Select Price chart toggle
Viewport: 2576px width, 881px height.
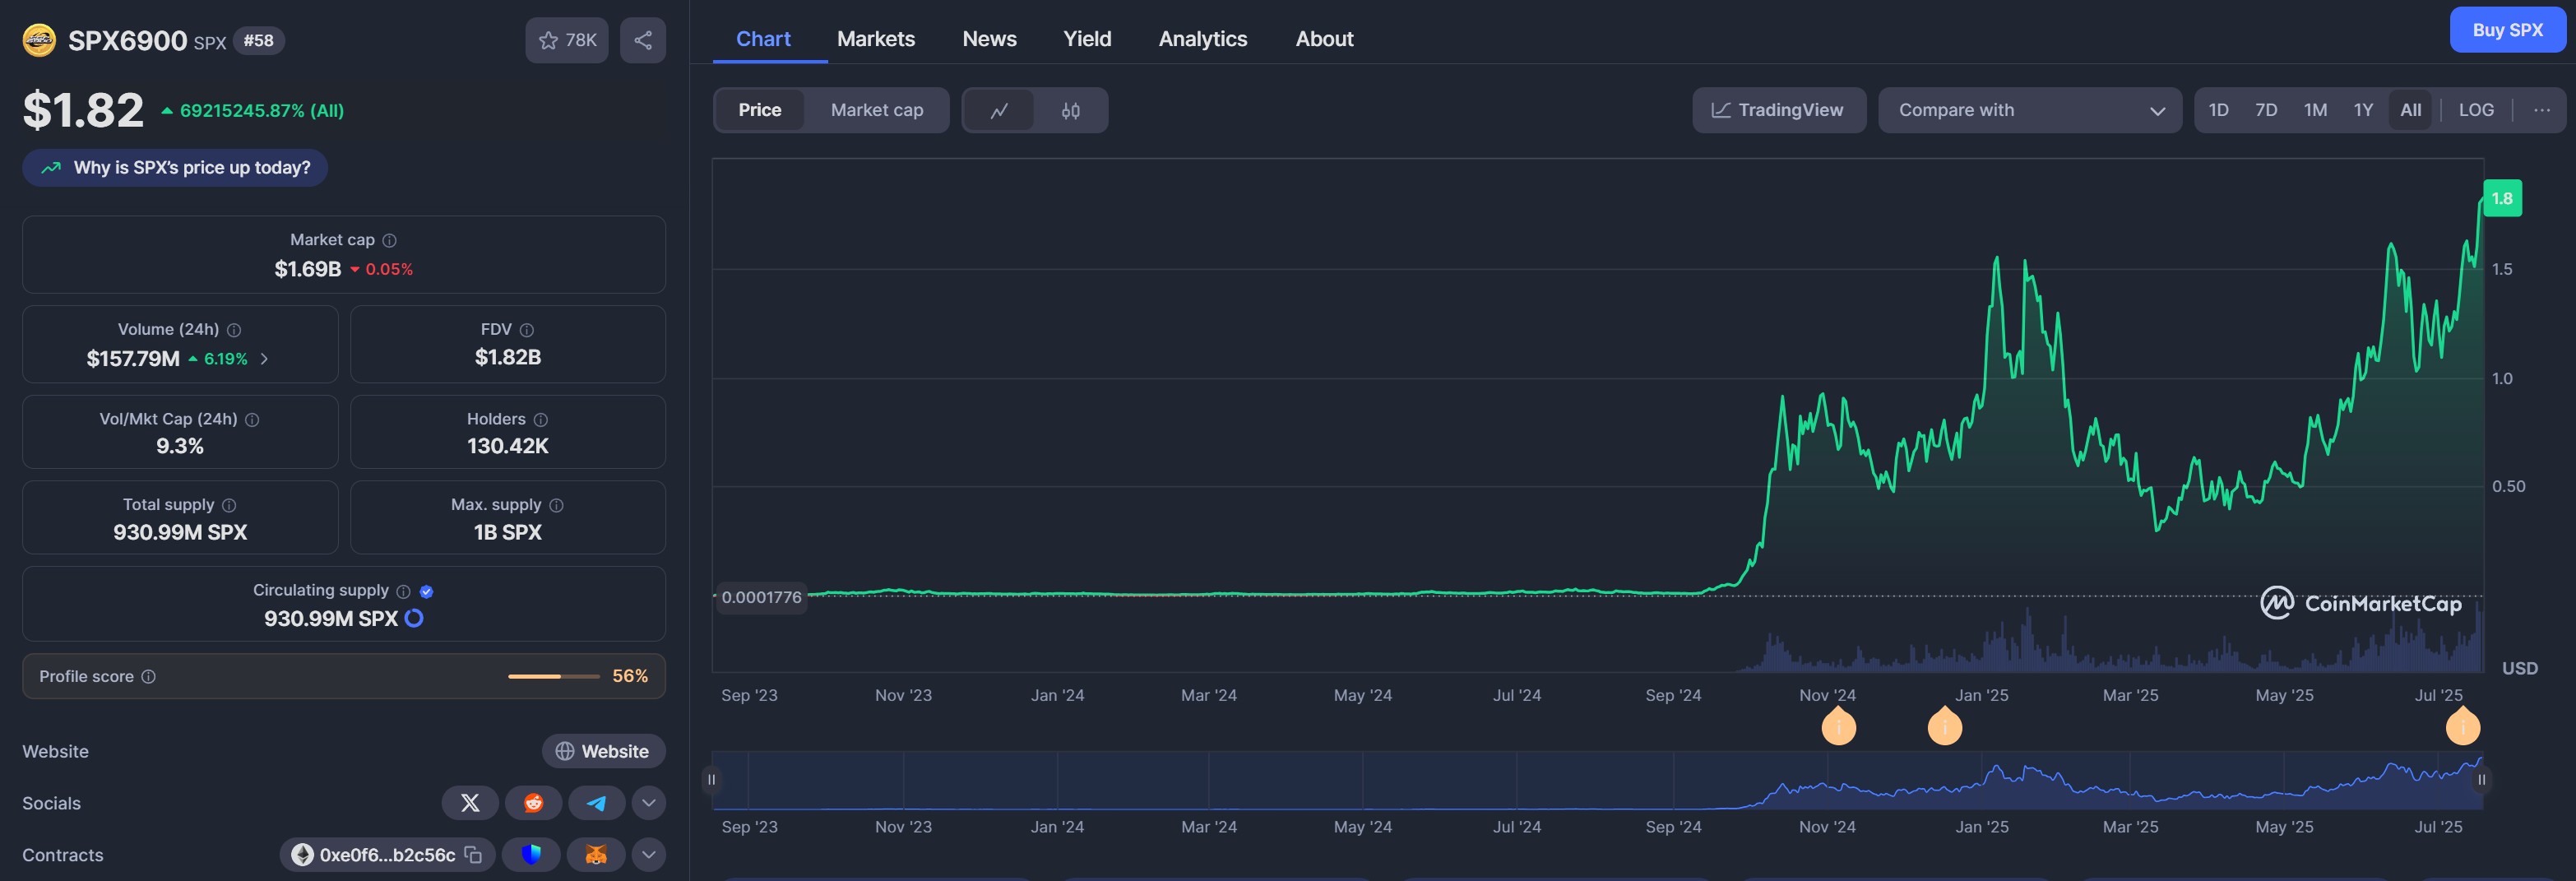click(760, 110)
